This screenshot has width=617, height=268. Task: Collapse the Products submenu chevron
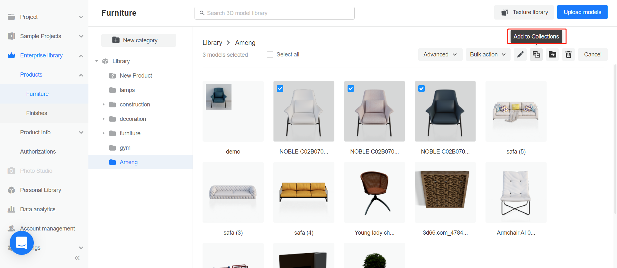[81, 75]
